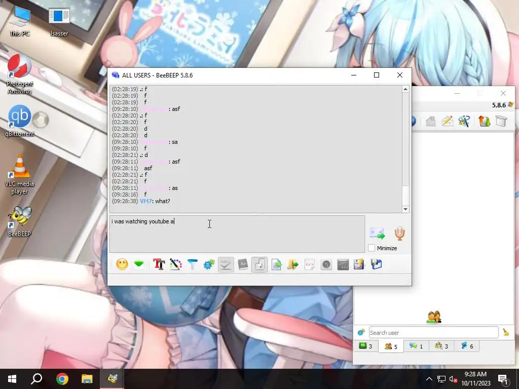
Task: Click the blue floppy disks save chat icon
Action: (377, 264)
